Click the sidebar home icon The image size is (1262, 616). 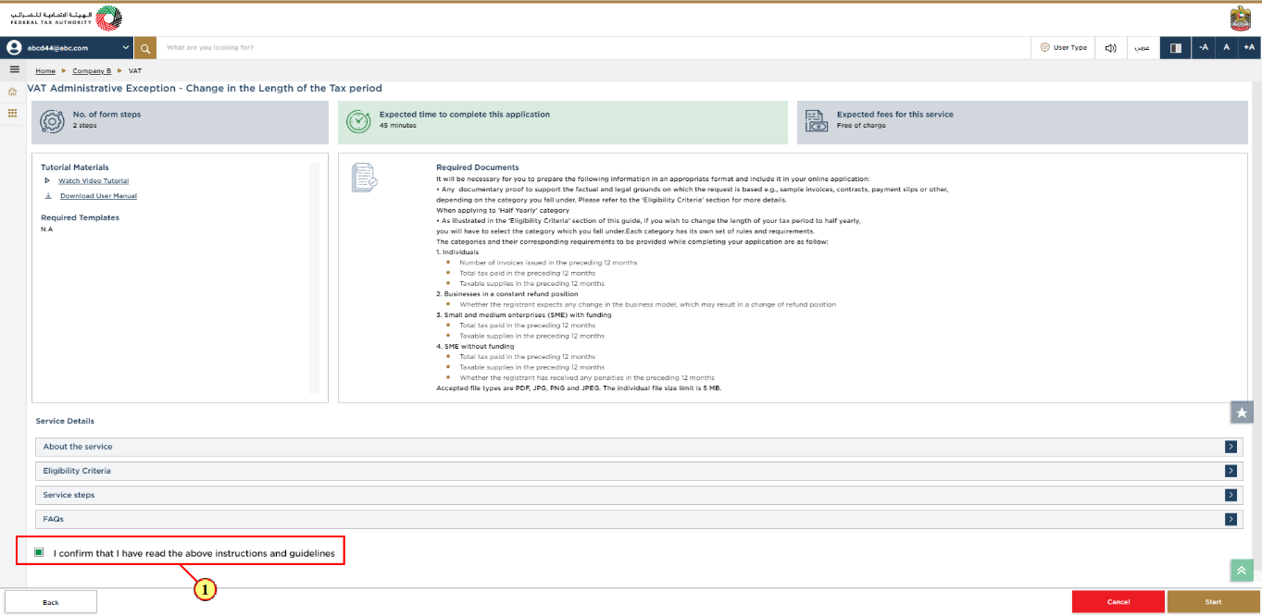pyautogui.click(x=13, y=92)
